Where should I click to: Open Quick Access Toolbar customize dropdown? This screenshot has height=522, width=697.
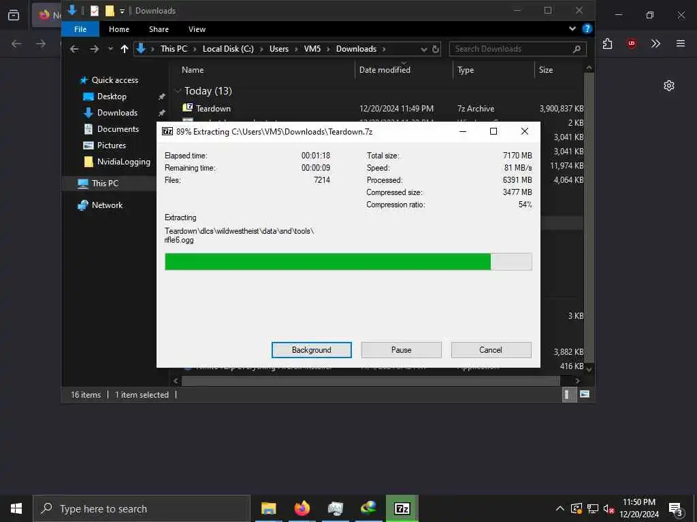tap(122, 11)
